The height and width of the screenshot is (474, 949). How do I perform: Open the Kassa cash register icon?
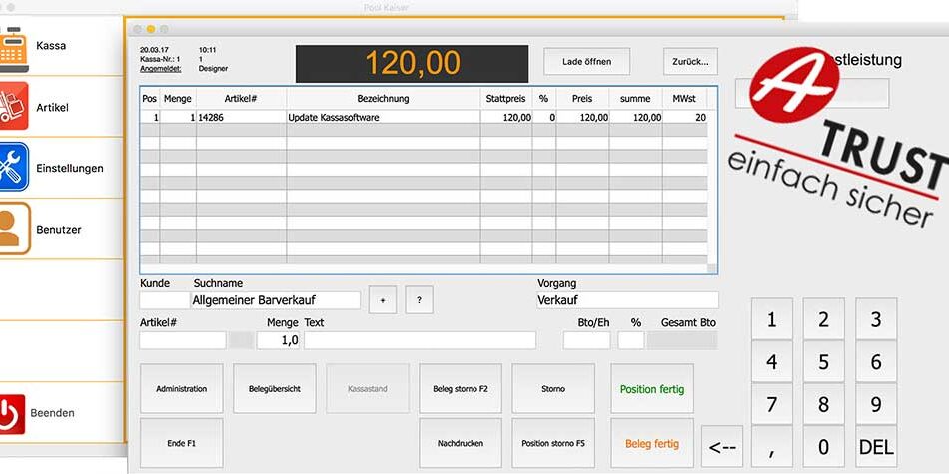[x=13, y=50]
